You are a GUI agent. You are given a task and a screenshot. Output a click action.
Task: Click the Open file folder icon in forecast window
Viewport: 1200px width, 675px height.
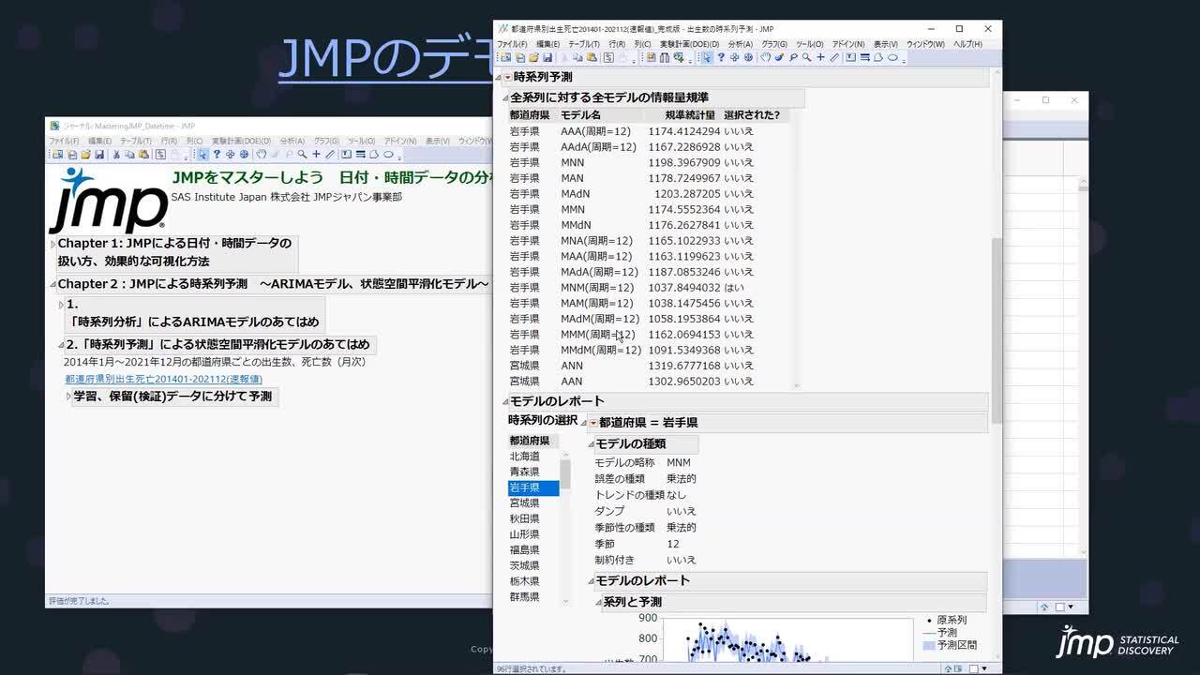tap(533, 57)
